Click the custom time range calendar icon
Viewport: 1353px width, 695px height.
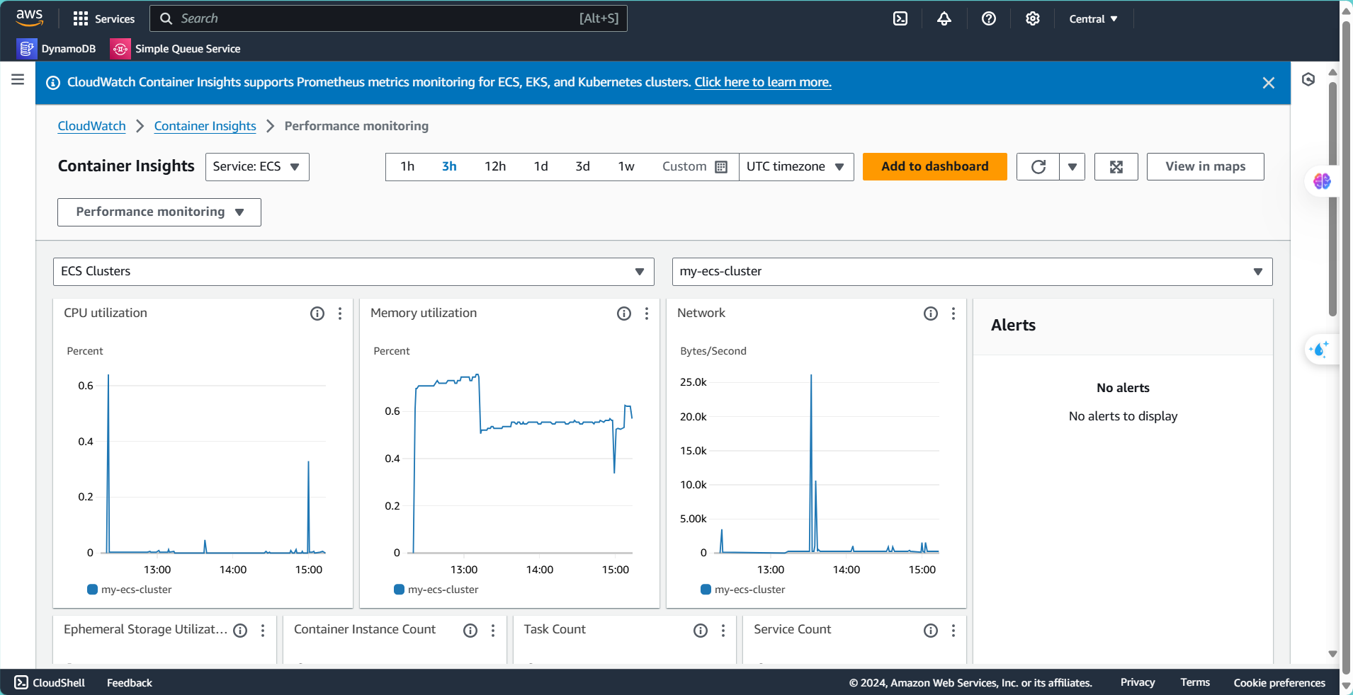click(x=721, y=167)
